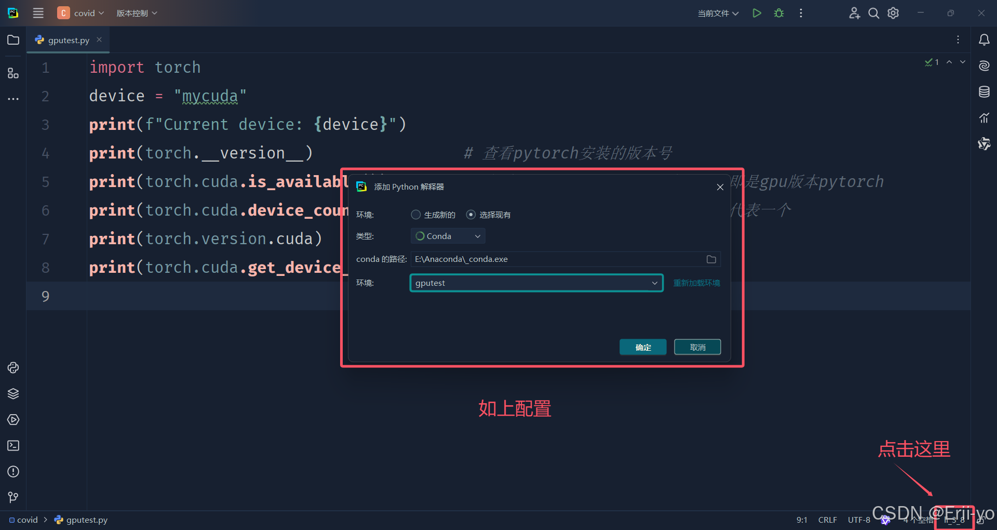Open the AI Assistant panel

click(984, 66)
